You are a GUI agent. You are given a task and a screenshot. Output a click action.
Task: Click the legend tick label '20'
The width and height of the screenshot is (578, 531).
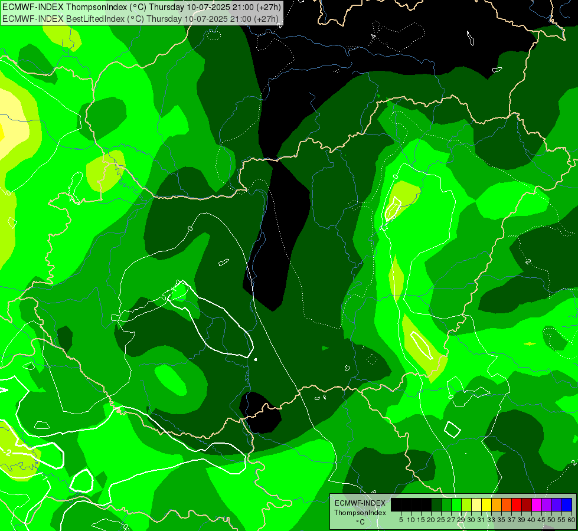point(431,520)
